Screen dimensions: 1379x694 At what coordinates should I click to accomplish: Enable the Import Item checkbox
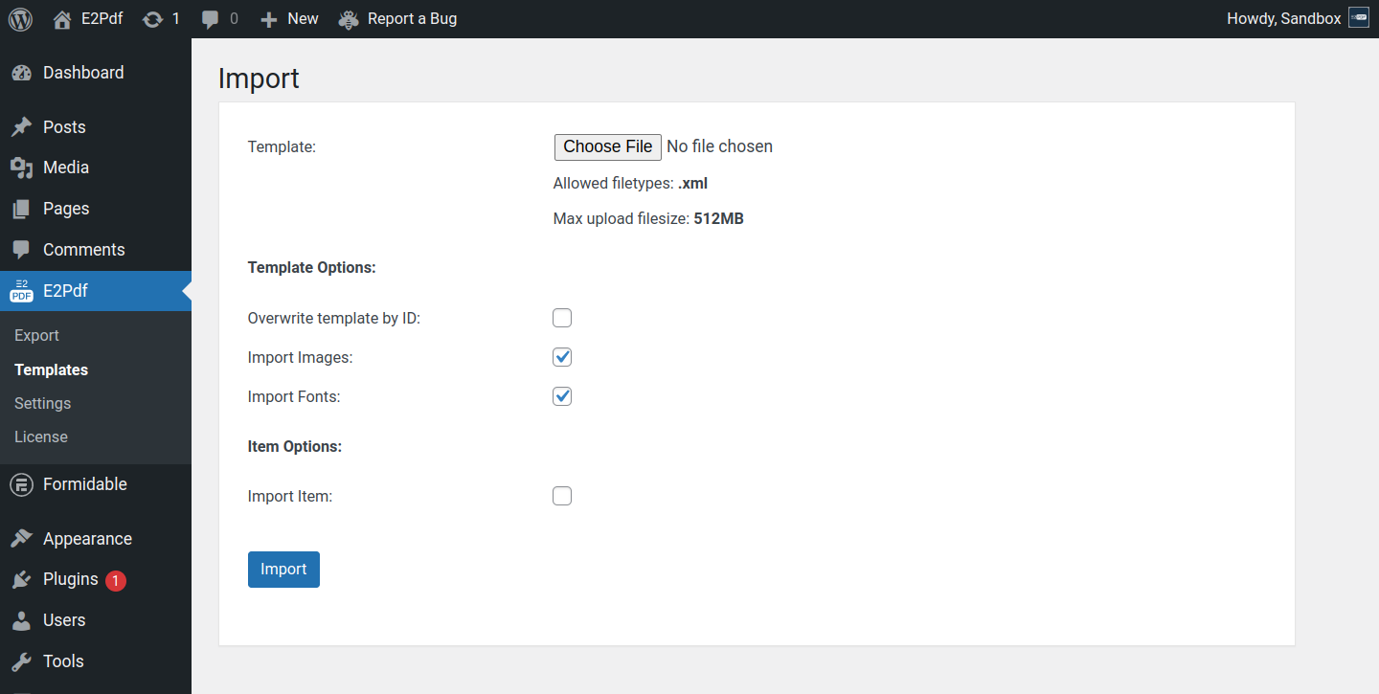coord(562,496)
